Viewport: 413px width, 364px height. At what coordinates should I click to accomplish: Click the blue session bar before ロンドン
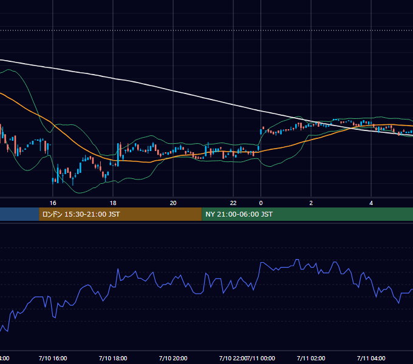pyautogui.click(x=19, y=214)
